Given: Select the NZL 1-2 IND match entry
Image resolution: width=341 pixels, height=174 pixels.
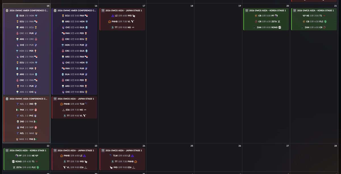Looking at the screenshot, I should [26, 104].
